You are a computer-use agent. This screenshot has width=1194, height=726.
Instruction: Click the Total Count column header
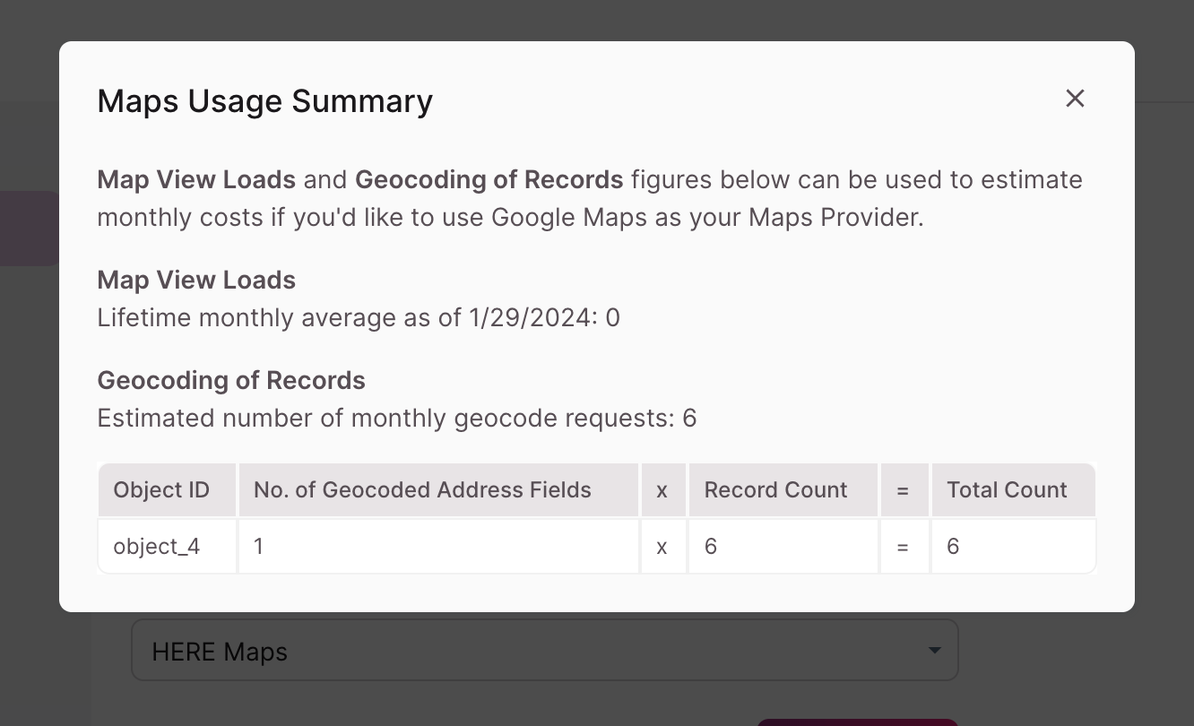[1007, 490]
